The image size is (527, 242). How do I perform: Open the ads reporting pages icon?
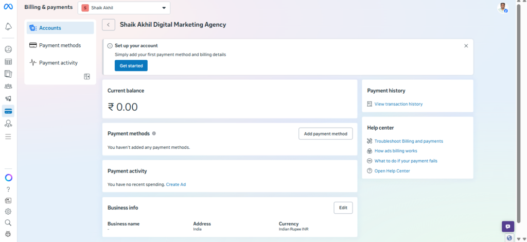point(8,74)
